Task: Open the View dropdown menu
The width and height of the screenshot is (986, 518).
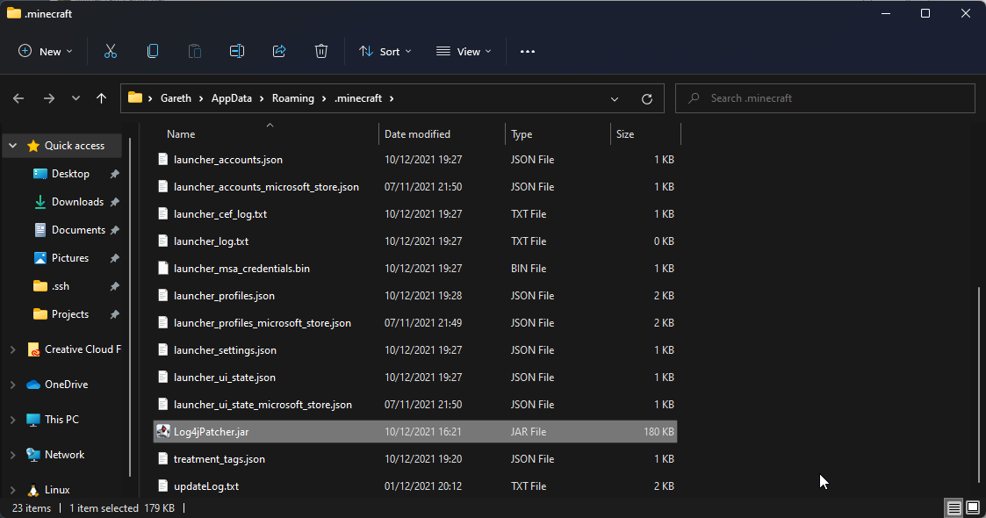Action: pos(464,52)
